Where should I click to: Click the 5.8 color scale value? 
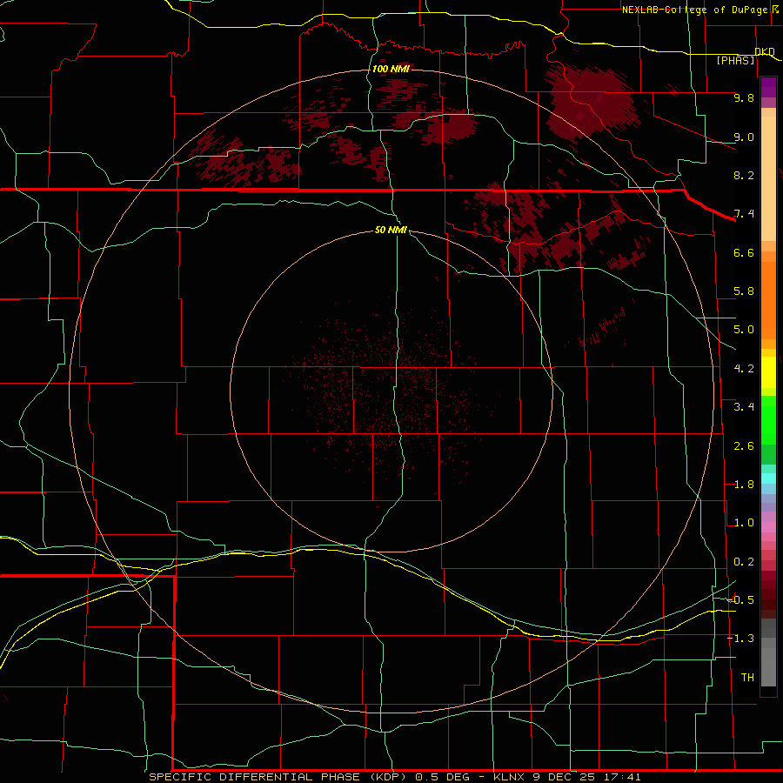pos(744,291)
